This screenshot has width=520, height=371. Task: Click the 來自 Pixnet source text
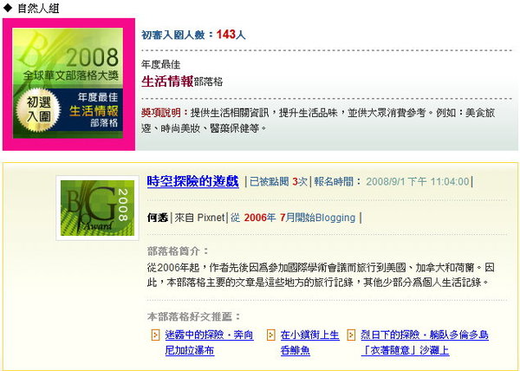tap(199, 218)
